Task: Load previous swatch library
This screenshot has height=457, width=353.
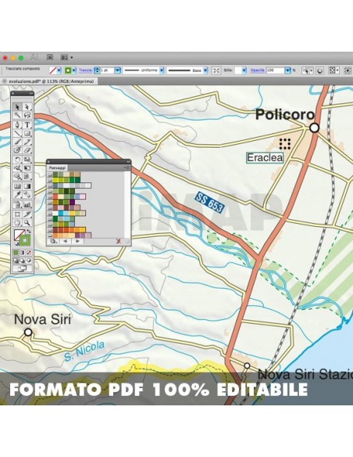Action: pyautogui.click(x=65, y=241)
